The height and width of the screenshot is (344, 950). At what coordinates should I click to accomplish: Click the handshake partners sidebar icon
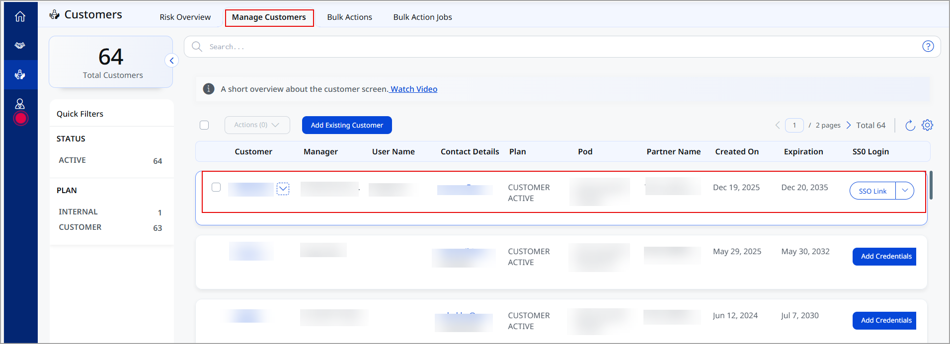(20, 45)
